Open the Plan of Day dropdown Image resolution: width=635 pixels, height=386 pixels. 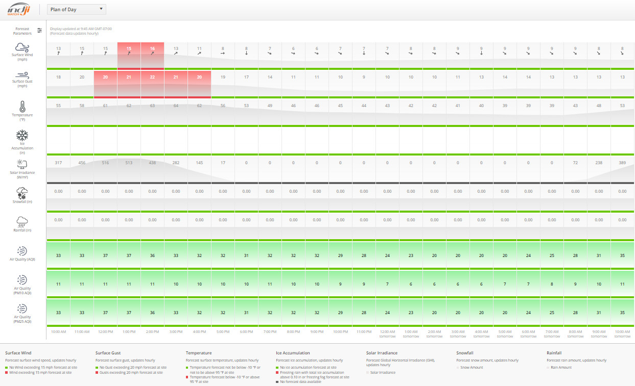click(x=76, y=9)
